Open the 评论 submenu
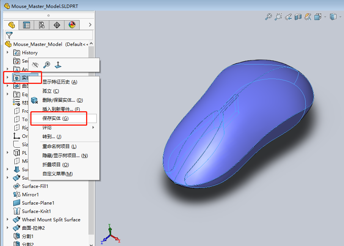Screen dimensions: 344x246 click(x=64, y=128)
